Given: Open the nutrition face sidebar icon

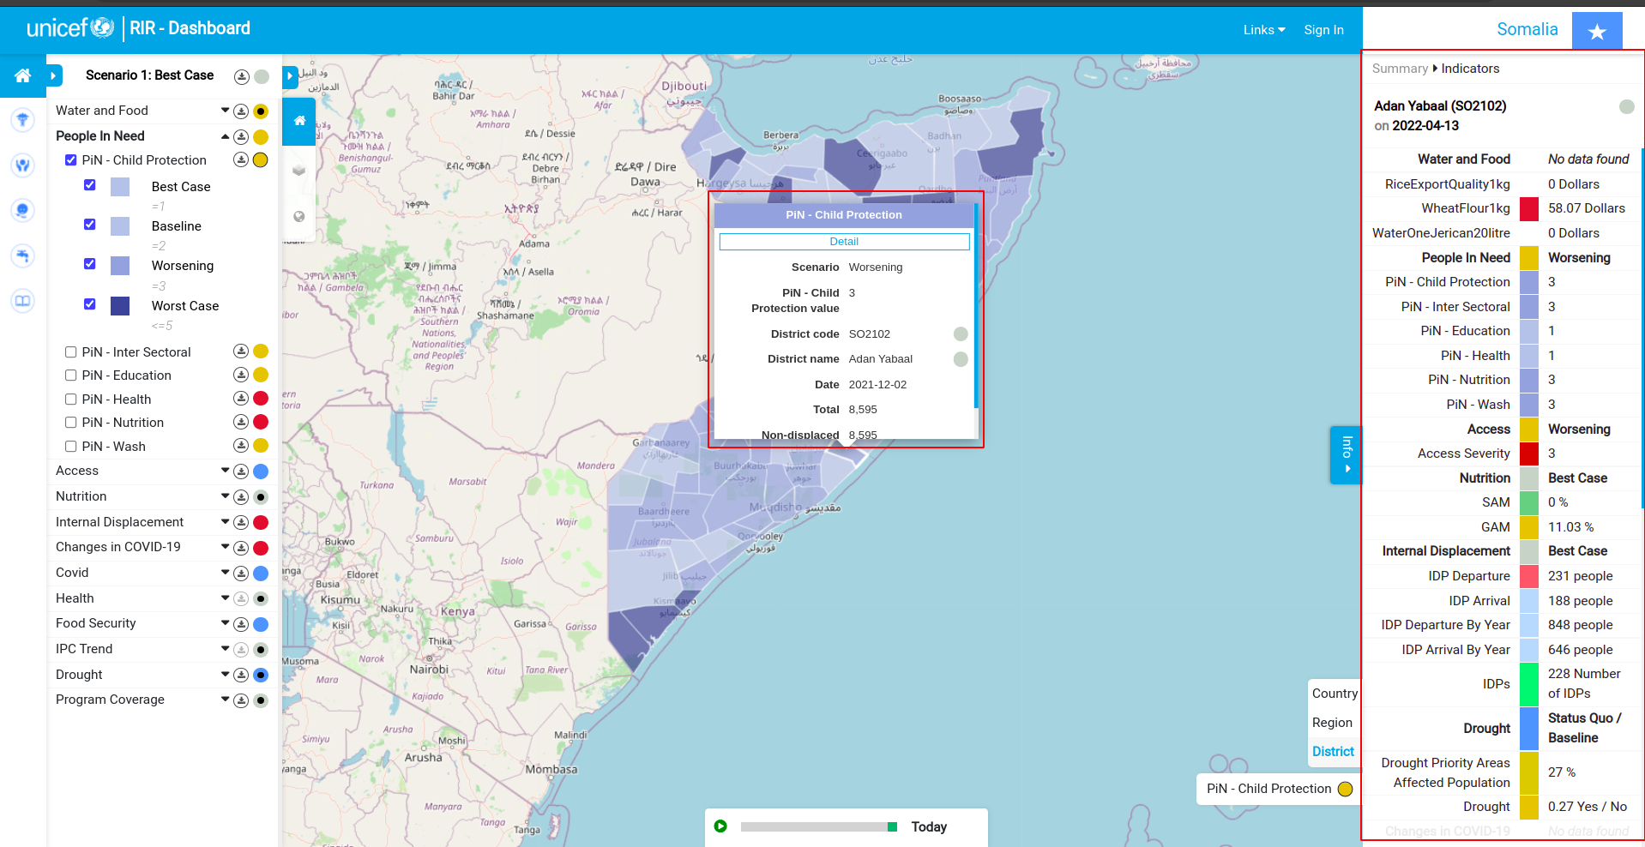Looking at the screenshot, I should [23, 210].
